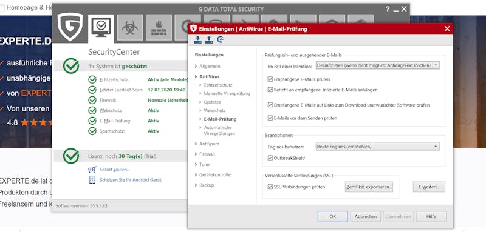Select E-Mail-Prüfung in the settings tree

click(220, 119)
